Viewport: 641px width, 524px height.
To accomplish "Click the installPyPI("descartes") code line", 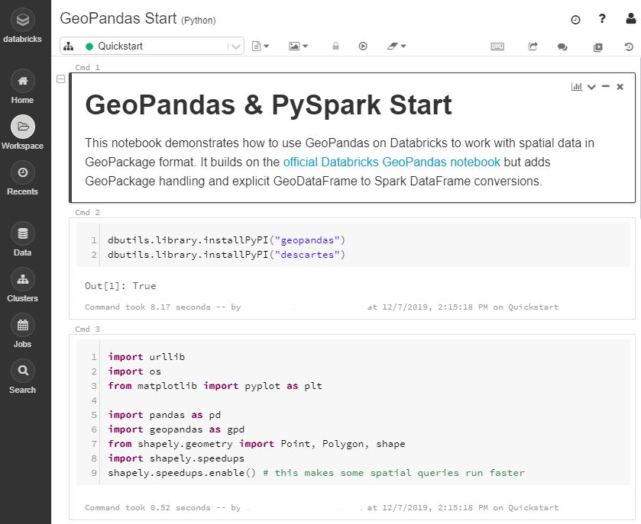I will [x=226, y=255].
